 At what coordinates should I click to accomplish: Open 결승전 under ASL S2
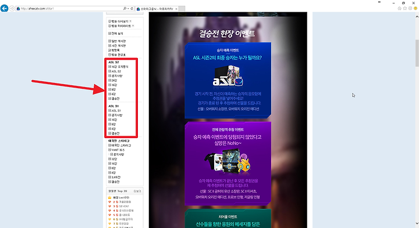(114, 99)
